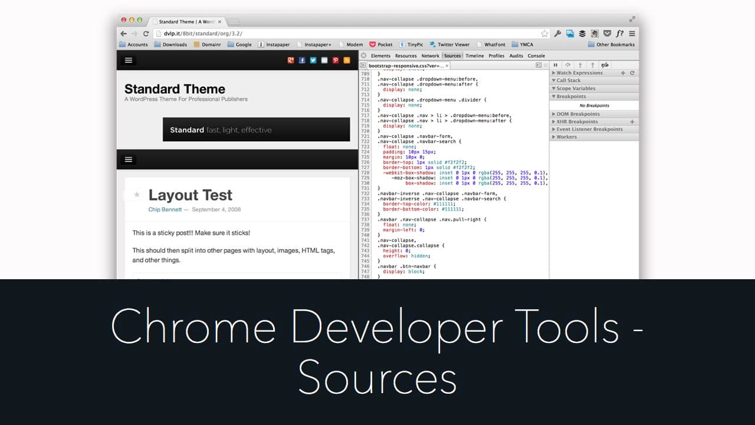Open the lower navbar hamburger menu
The height and width of the screenshot is (425, 755).
[129, 159]
